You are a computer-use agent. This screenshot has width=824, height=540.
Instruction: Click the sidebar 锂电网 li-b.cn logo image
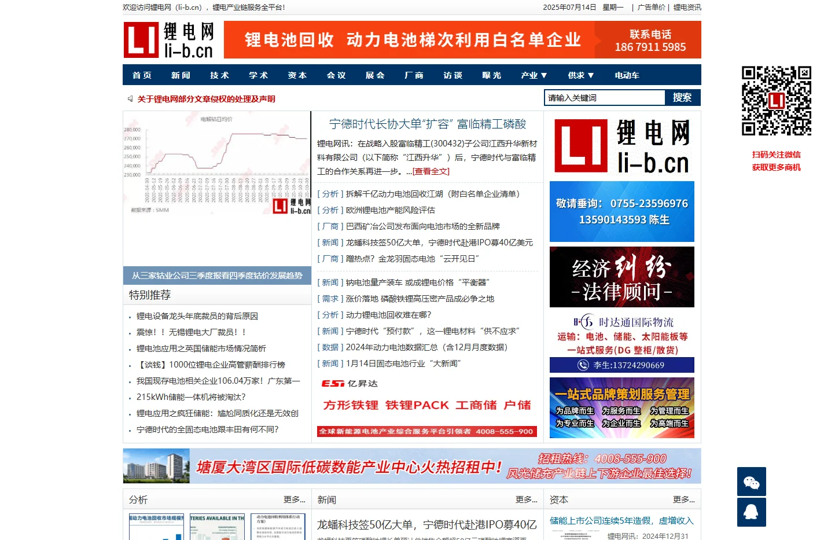[x=622, y=146]
